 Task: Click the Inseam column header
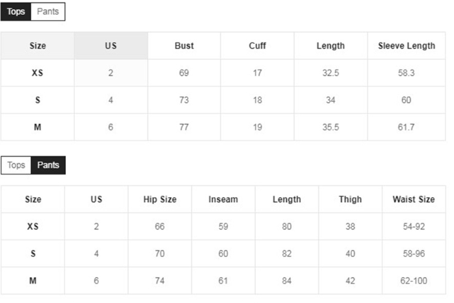(223, 199)
